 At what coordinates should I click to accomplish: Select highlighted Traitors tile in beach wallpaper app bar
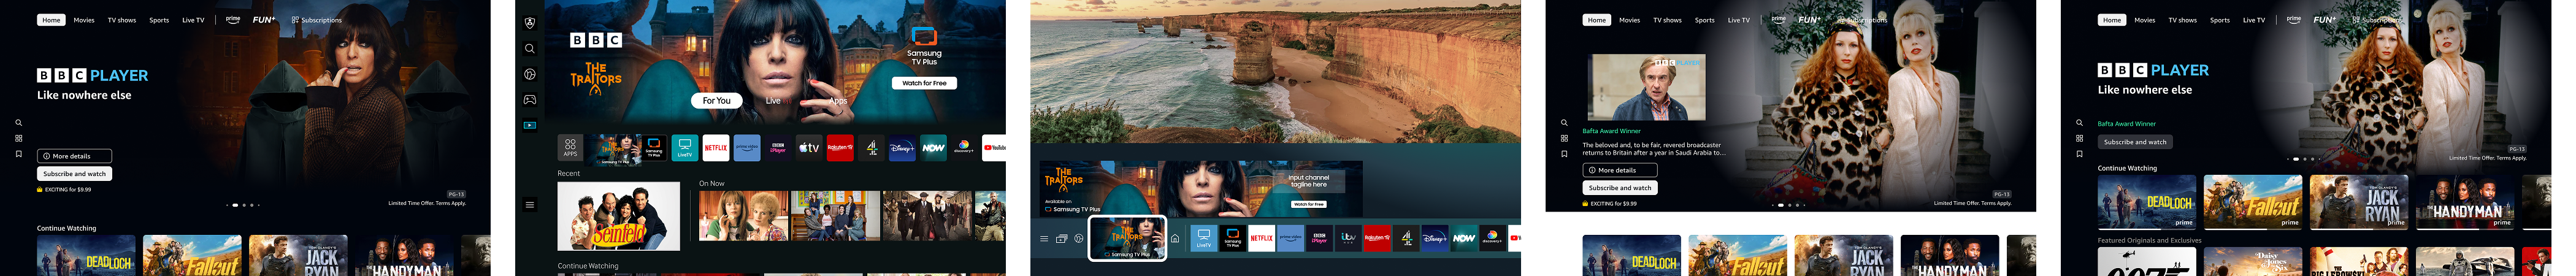point(1127,238)
